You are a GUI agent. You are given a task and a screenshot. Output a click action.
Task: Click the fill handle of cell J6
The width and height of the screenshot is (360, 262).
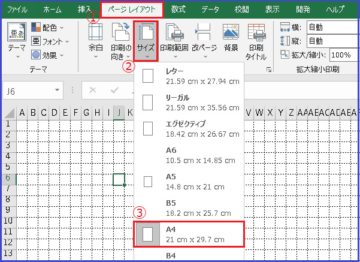124,185
